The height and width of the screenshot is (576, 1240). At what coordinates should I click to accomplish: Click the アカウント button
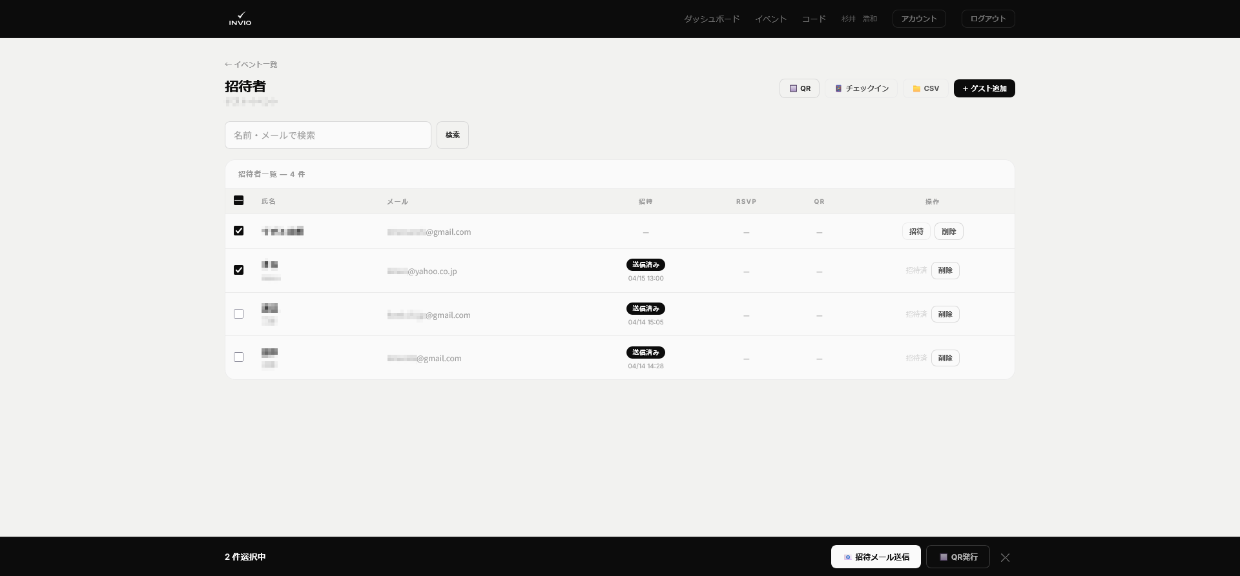pos(919,19)
